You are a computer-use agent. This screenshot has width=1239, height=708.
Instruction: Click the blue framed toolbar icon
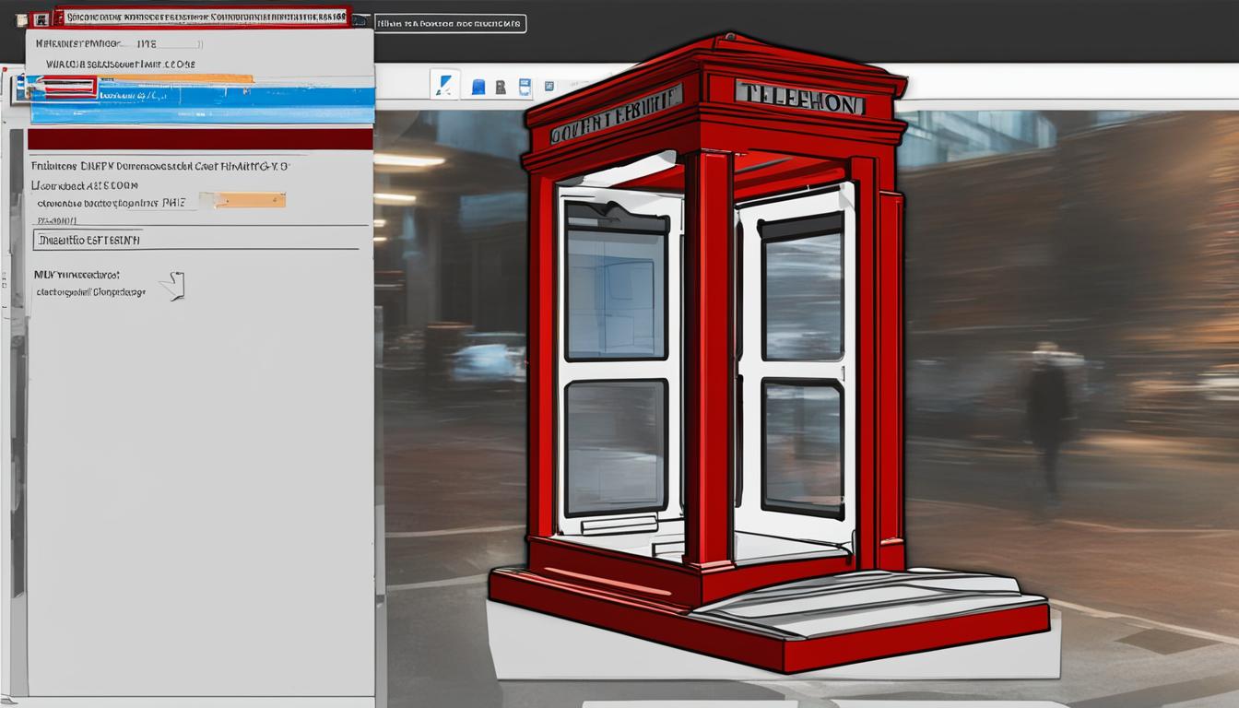pos(525,88)
